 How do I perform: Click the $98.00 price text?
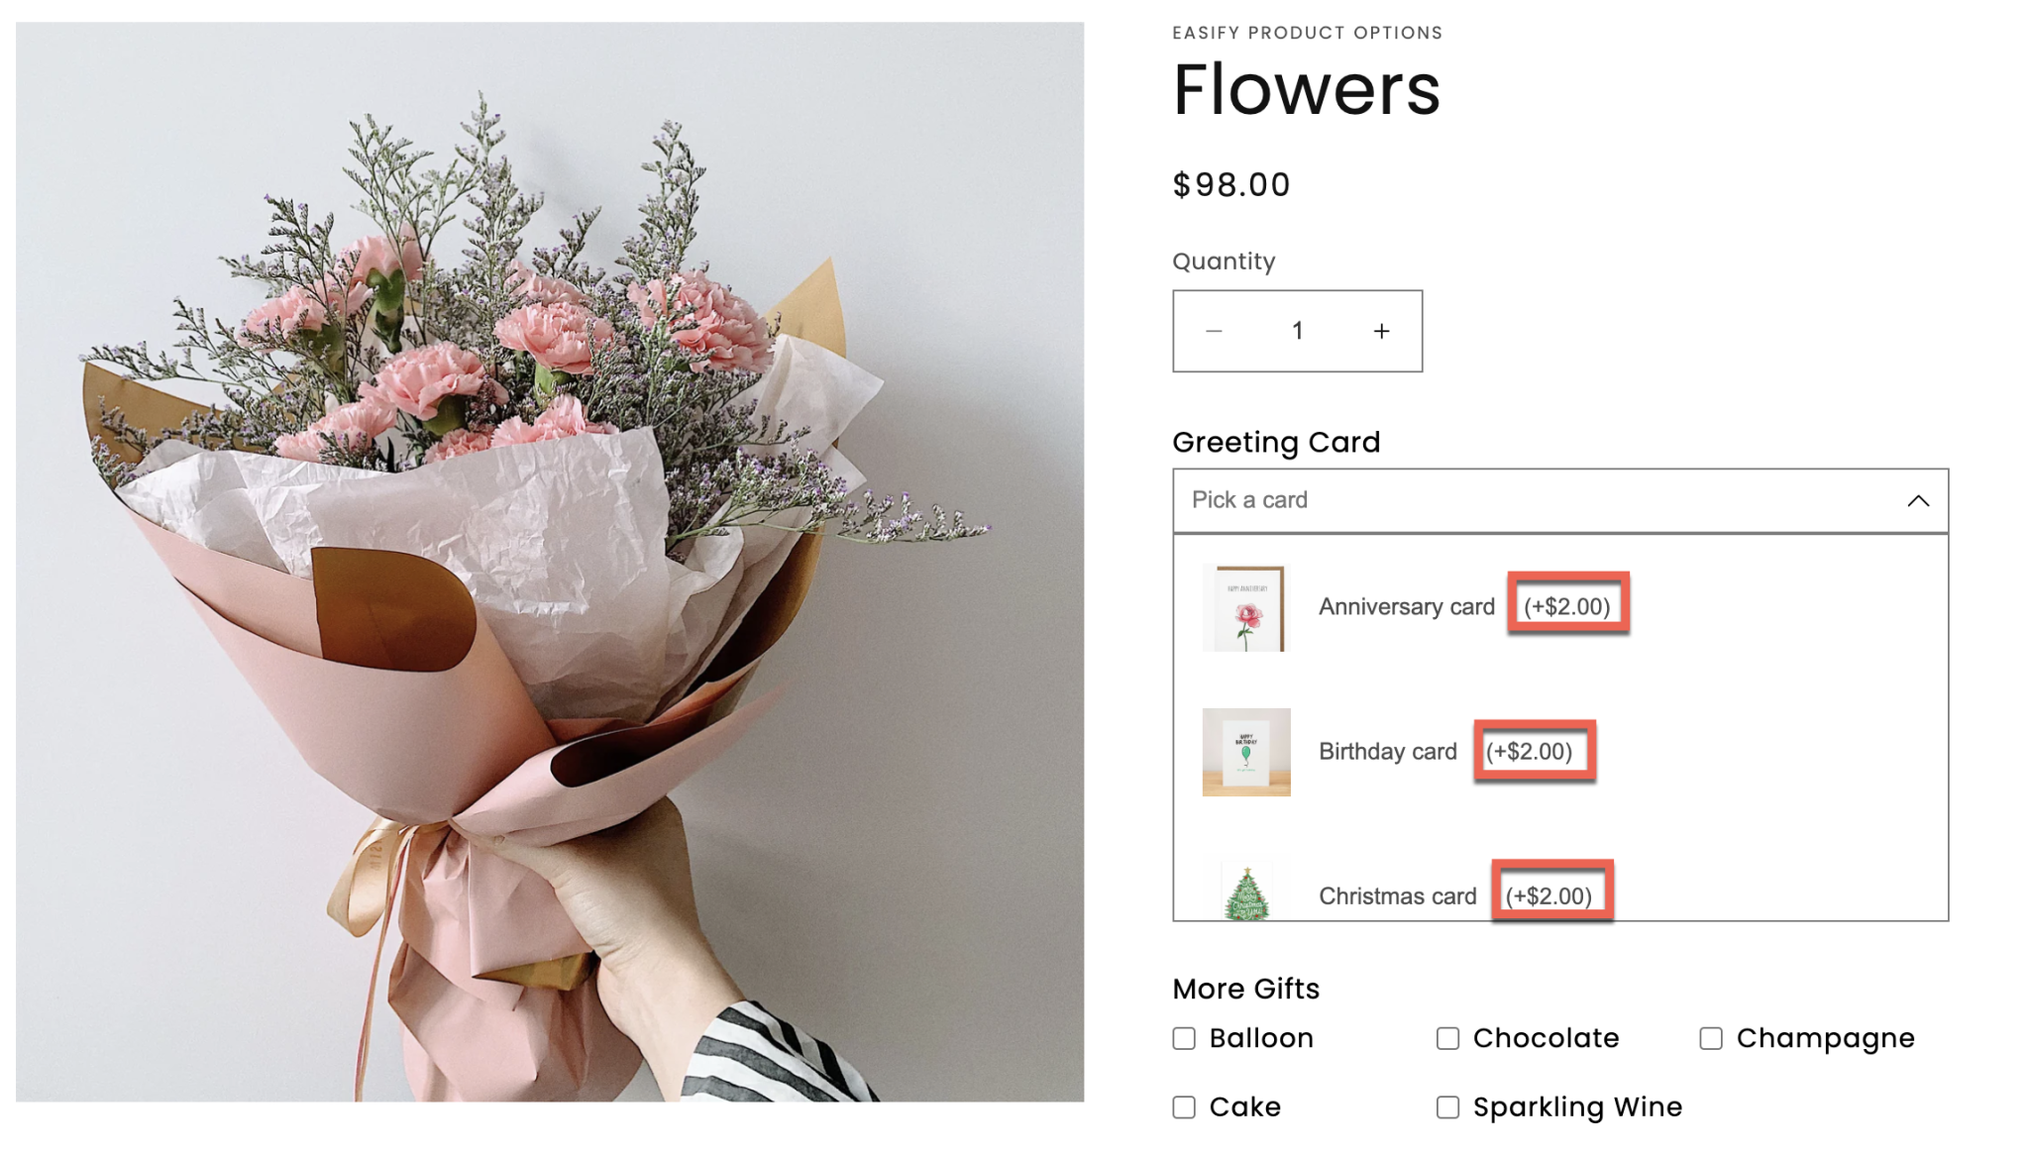tap(1229, 184)
